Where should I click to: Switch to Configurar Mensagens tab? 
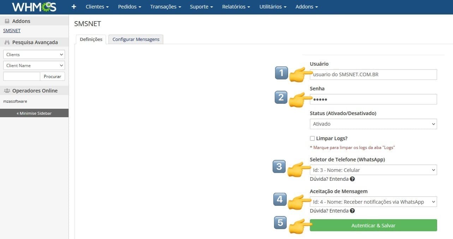click(x=136, y=39)
